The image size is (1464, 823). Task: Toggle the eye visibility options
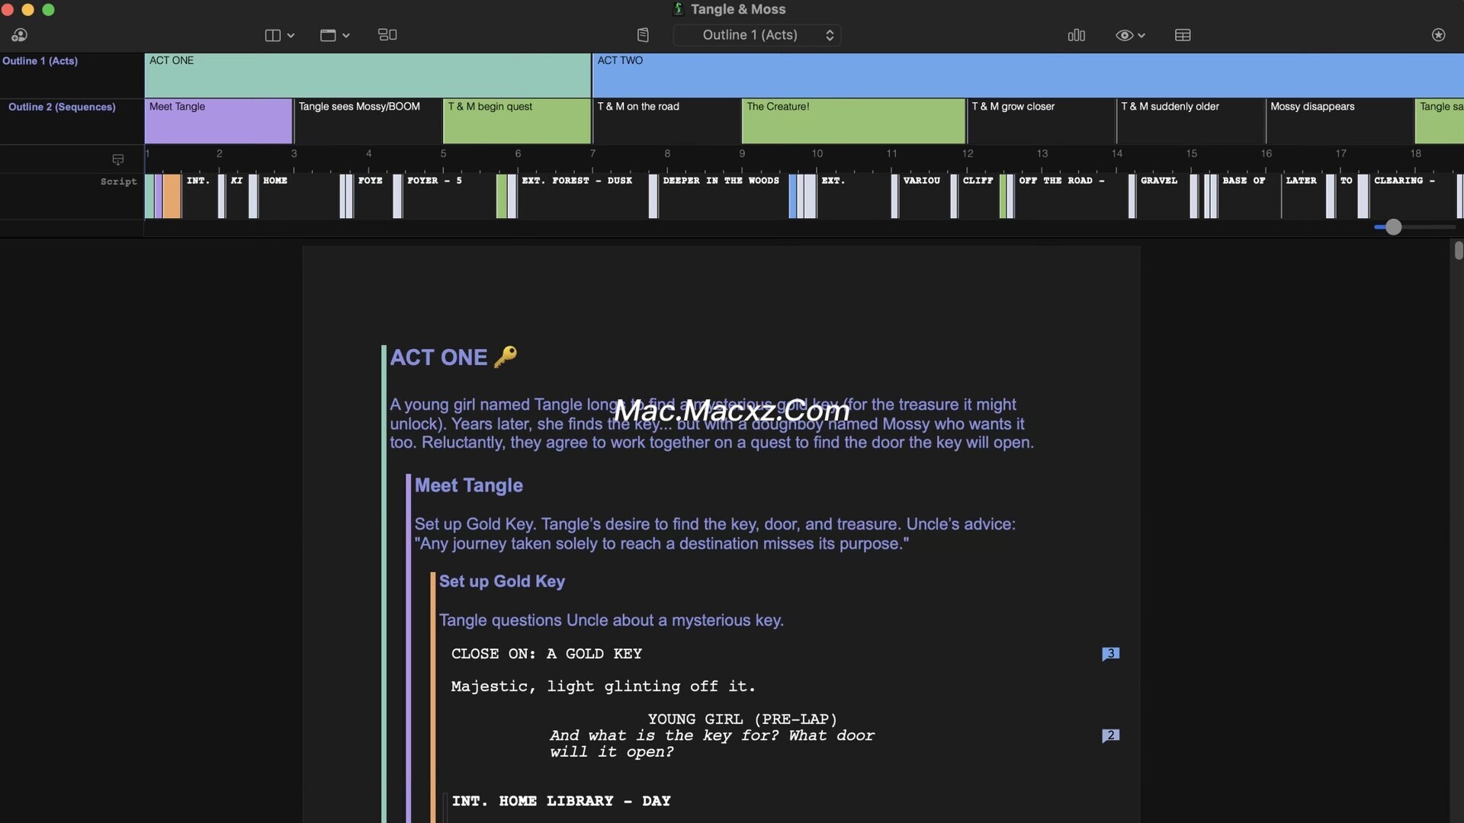coord(1130,35)
